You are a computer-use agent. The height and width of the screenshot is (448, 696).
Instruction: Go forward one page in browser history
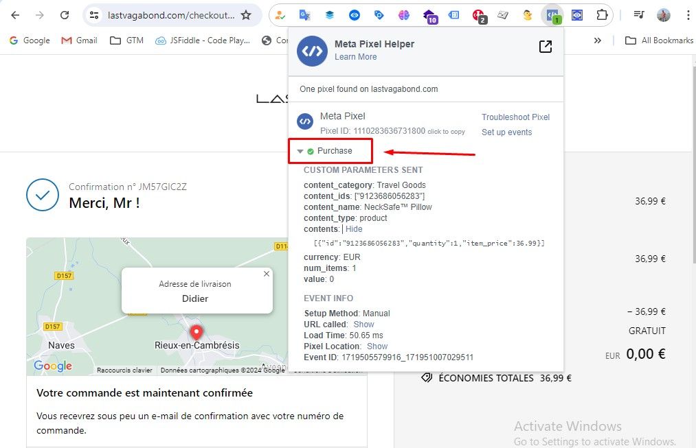click(x=40, y=15)
